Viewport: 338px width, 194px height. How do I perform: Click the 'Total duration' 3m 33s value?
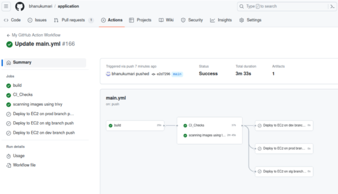coord(243,74)
